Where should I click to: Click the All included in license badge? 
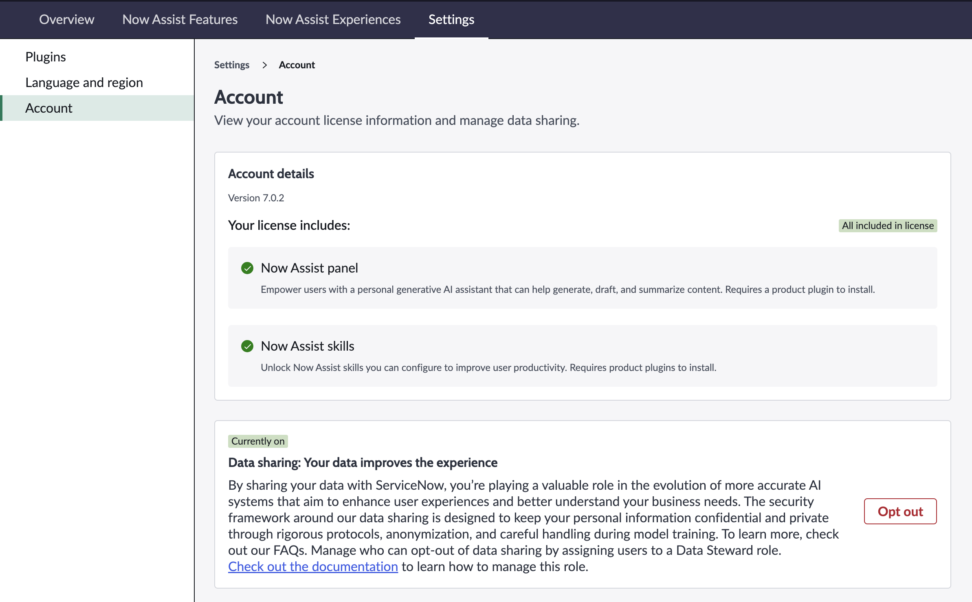click(888, 226)
